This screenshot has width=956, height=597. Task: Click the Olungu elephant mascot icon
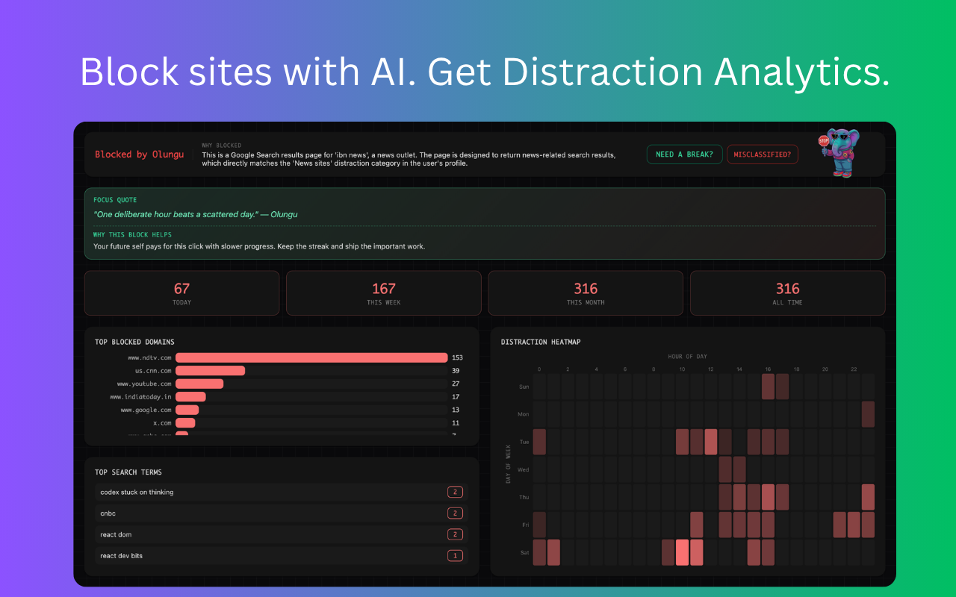839,154
